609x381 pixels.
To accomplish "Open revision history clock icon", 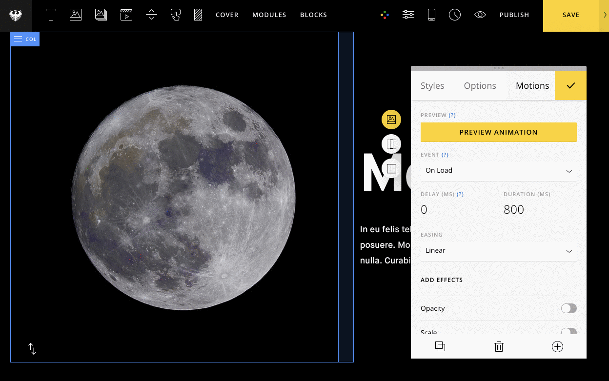I will [455, 15].
